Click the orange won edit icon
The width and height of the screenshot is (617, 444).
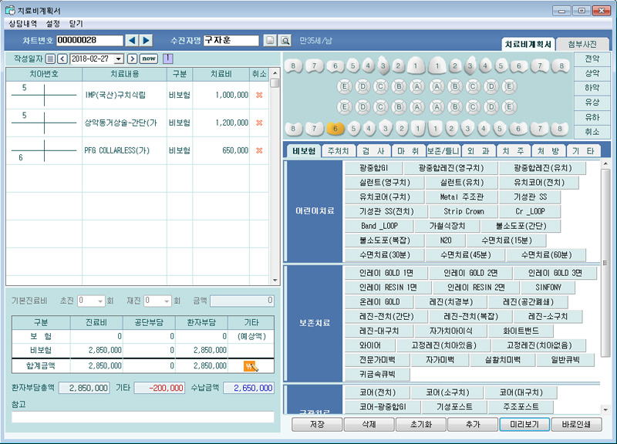250,365
